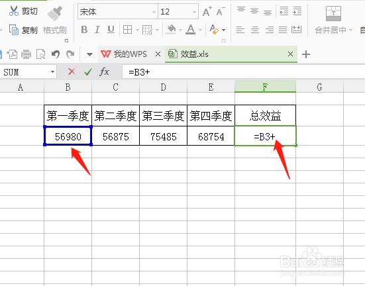Center text horizontally
The image size is (365, 286).
tap(255, 30)
